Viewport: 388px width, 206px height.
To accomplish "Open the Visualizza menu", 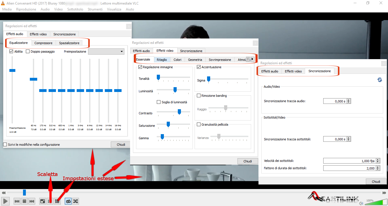I will coord(114,9).
